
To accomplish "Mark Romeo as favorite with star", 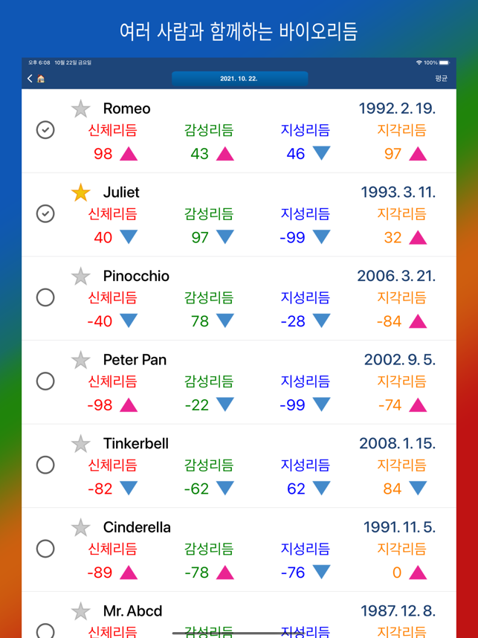I will [x=80, y=109].
